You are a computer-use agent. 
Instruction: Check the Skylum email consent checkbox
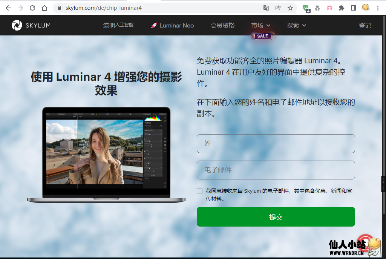(x=200, y=191)
